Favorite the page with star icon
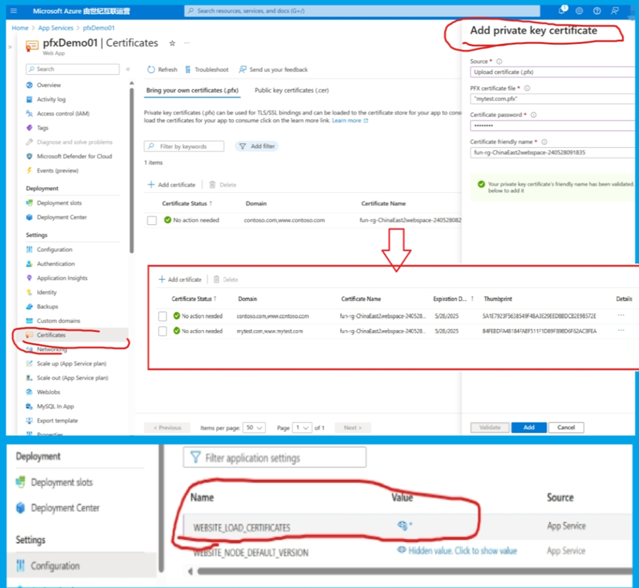The height and width of the screenshot is (588, 639). pos(172,43)
